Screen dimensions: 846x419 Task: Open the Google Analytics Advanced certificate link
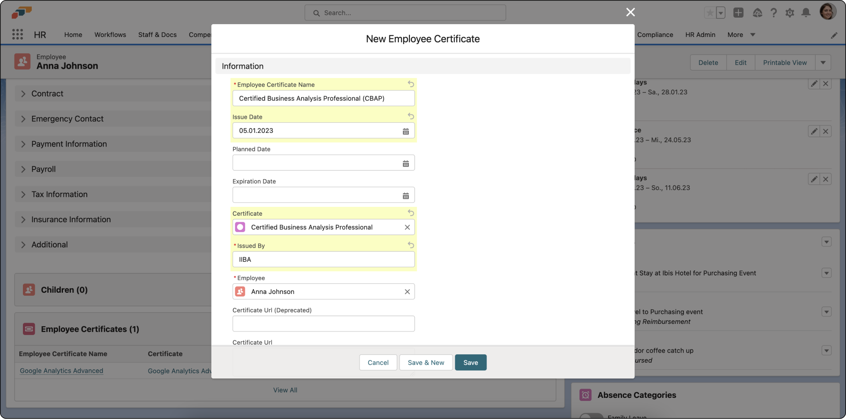click(x=61, y=371)
